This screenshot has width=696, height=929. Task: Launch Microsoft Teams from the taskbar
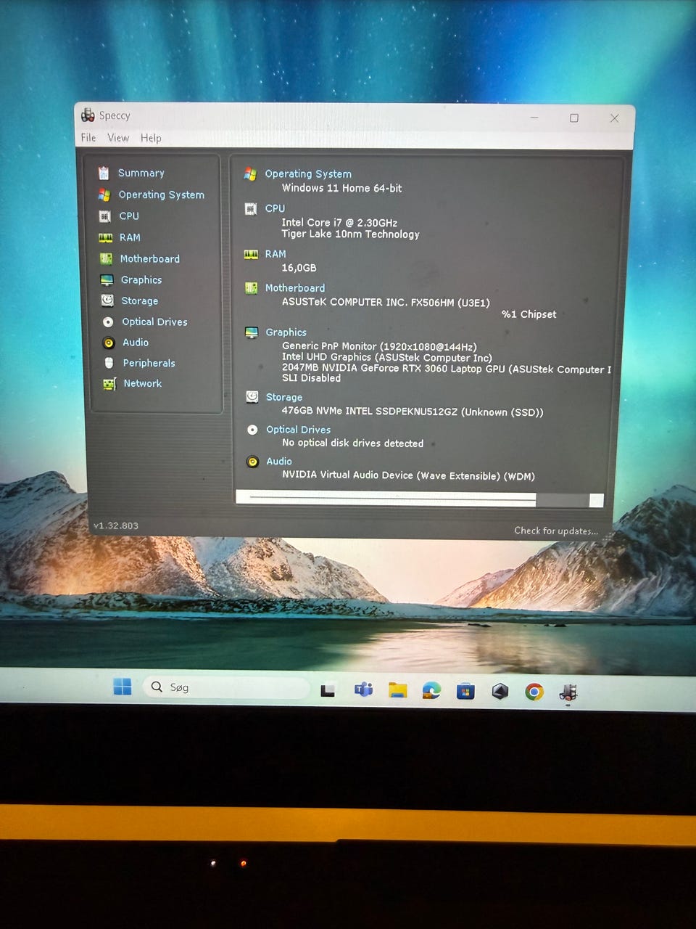(363, 690)
